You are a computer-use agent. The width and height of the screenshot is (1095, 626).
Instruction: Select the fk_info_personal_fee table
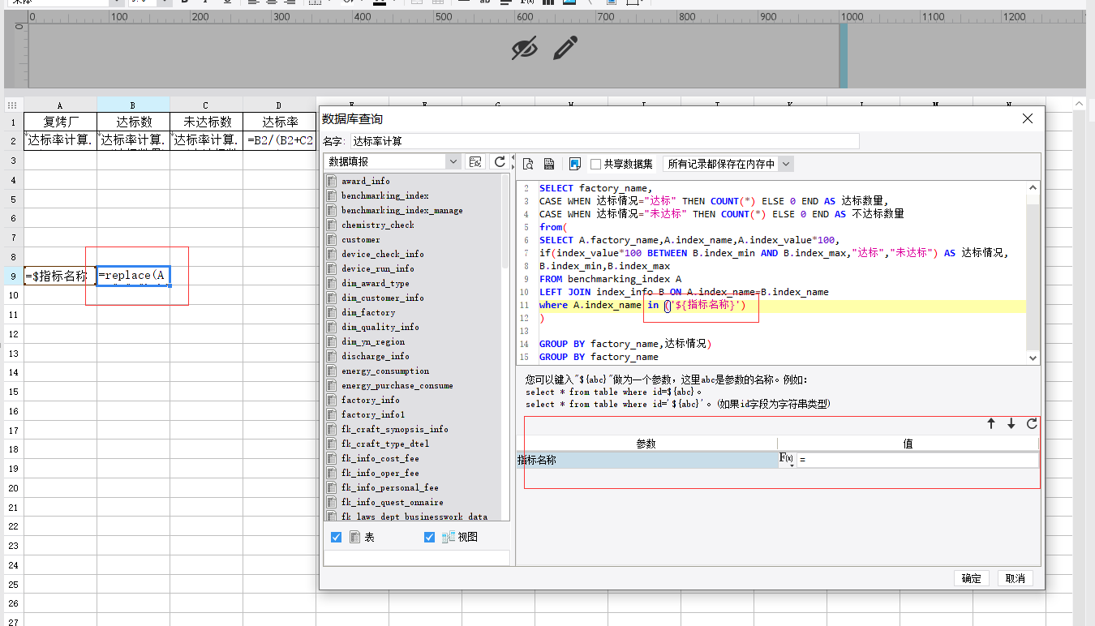(389, 487)
